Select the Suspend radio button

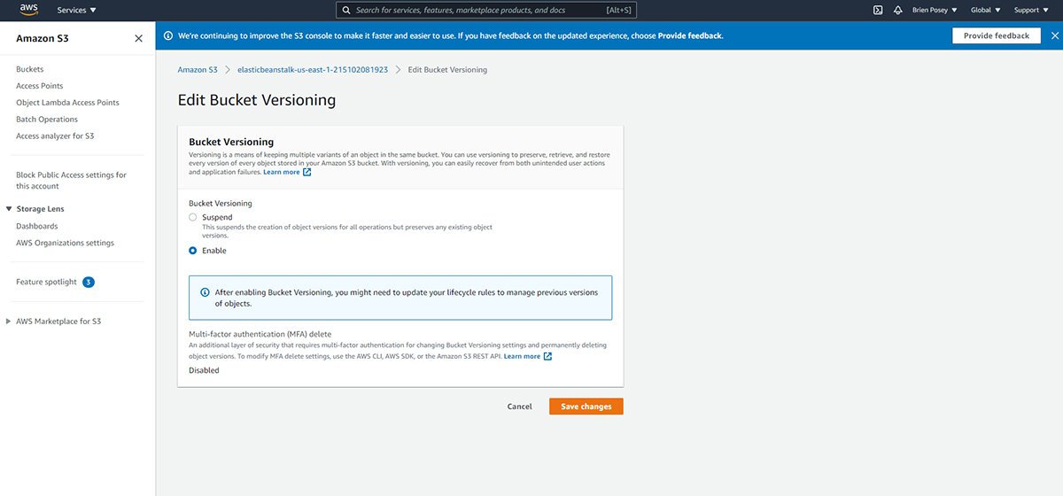point(193,217)
